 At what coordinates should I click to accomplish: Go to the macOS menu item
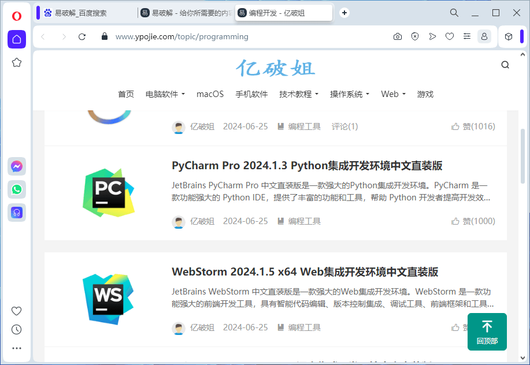coord(210,94)
